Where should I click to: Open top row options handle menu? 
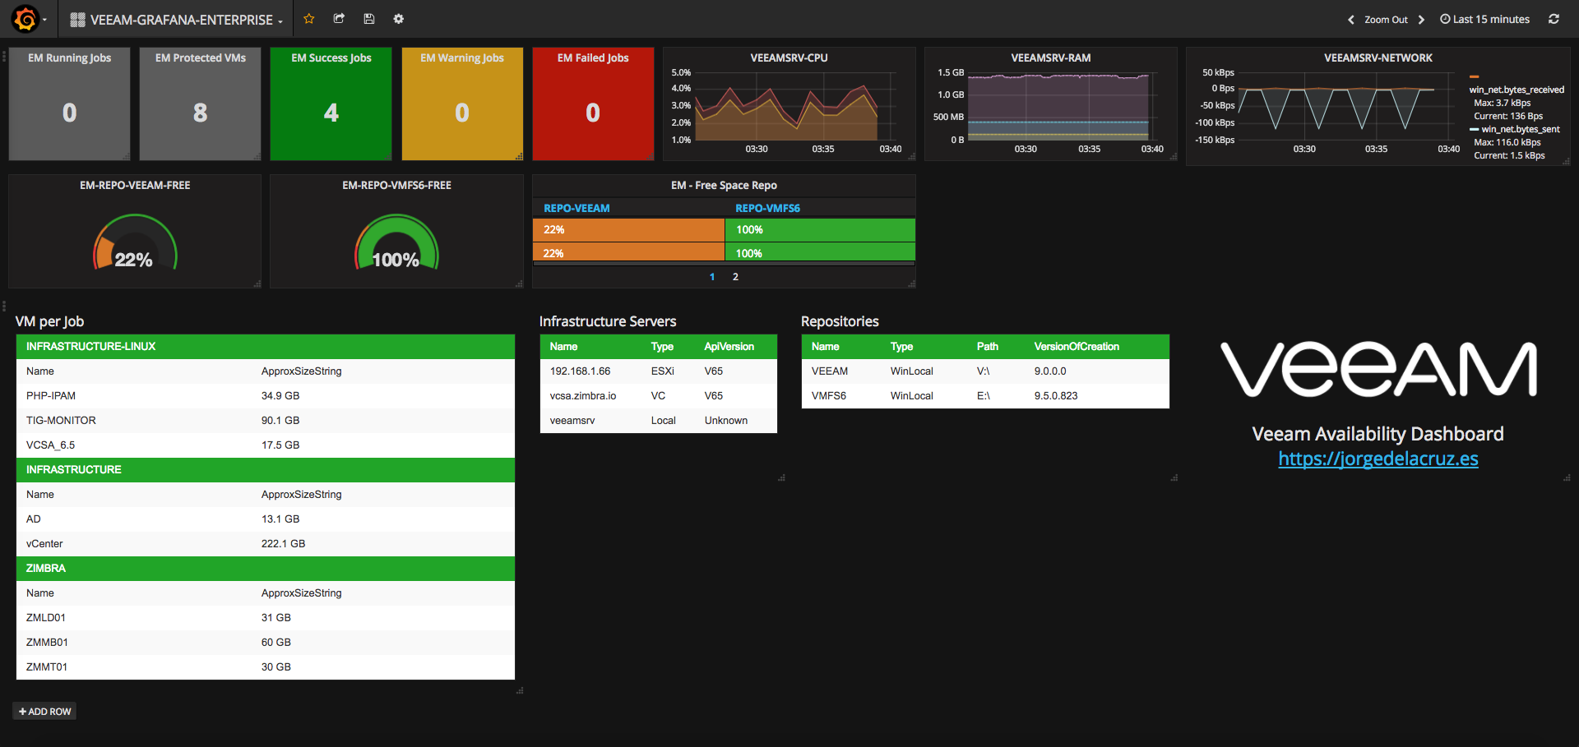(3, 57)
